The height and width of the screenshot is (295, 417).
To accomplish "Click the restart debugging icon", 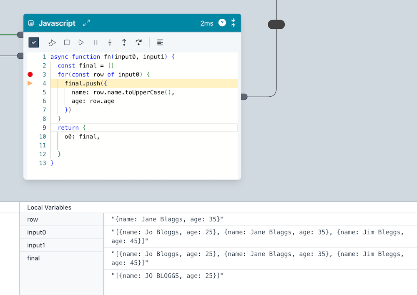I will pos(52,42).
